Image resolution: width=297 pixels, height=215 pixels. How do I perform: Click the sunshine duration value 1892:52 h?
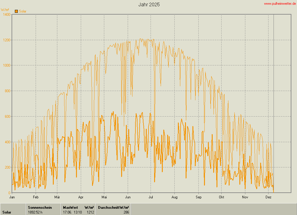(35, 212)
